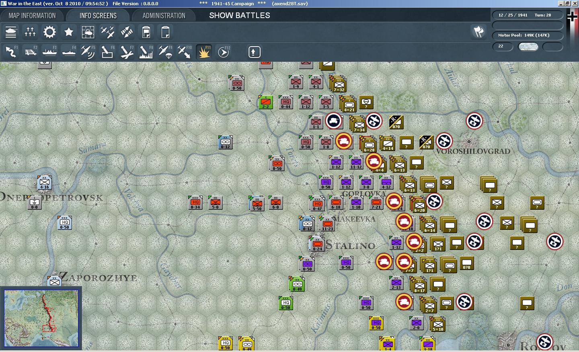Open the victory star screen icon
This screenshot has width=579, height=352.
tap(69, 32)
